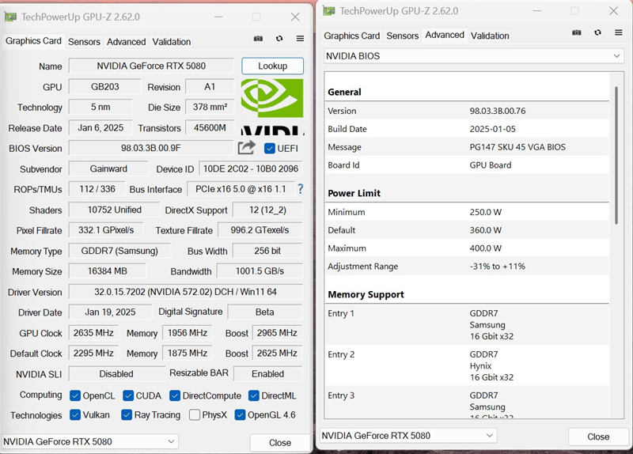Viewport: 633px width, 454px height.
Task: Click the NVIDIA SLI field Disabled
Action: tap(116, 373)
